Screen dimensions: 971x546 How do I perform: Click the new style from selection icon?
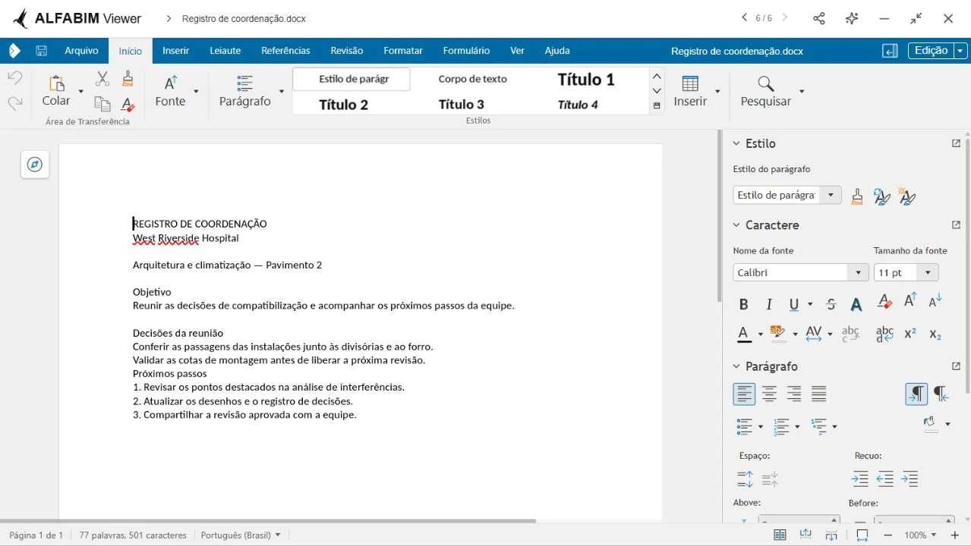coord(906,196)
